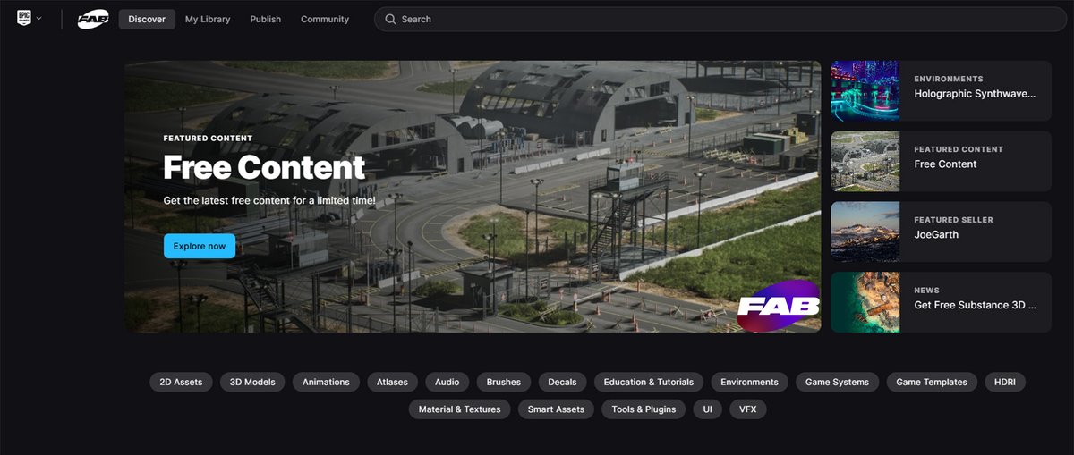
Task: Click the FAB logo in header
Action: click(93, 19)
